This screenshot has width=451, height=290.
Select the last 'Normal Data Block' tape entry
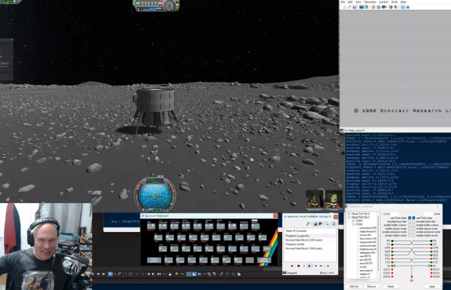click(x=303, y=249)
